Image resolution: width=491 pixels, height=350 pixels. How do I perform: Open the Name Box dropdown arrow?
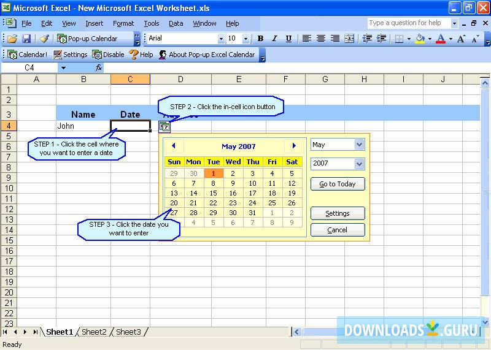pyautogui.click(x=64, y=67)
